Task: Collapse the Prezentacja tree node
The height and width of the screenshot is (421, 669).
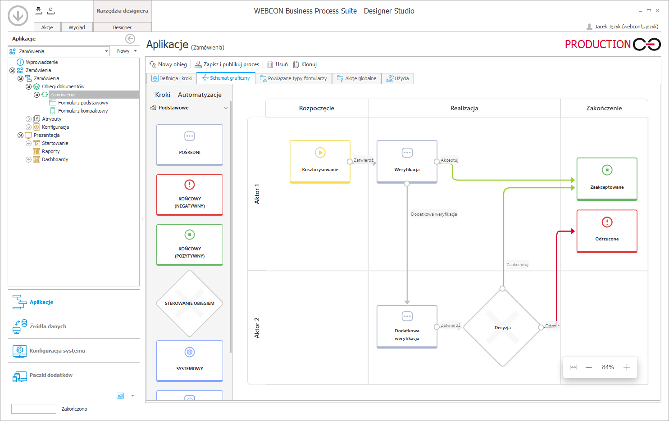Action: pyautogui.click(x=20, y=135)
